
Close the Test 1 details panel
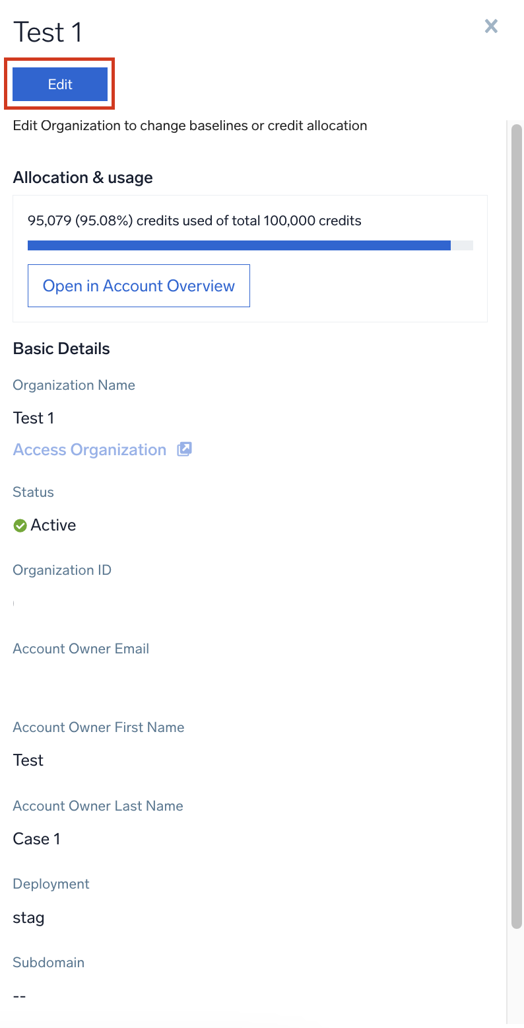point(491,26)
